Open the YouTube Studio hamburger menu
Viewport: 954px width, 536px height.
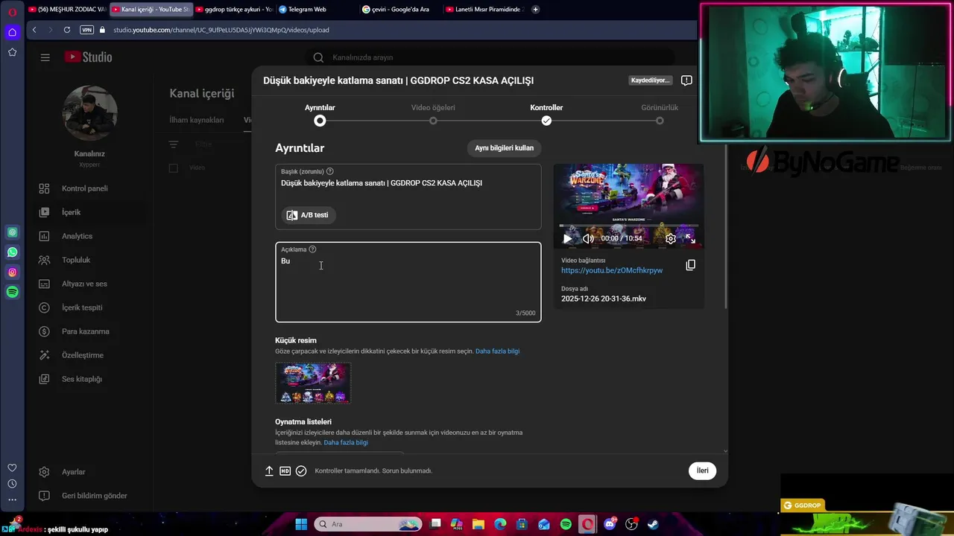pyautogui.click(x=45, y=57)
